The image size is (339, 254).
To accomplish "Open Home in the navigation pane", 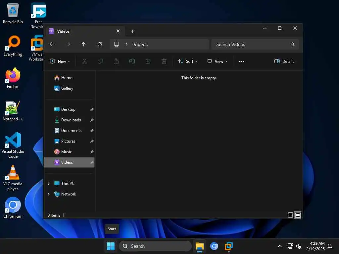I will pyautogui.click(x=69, y=78).
